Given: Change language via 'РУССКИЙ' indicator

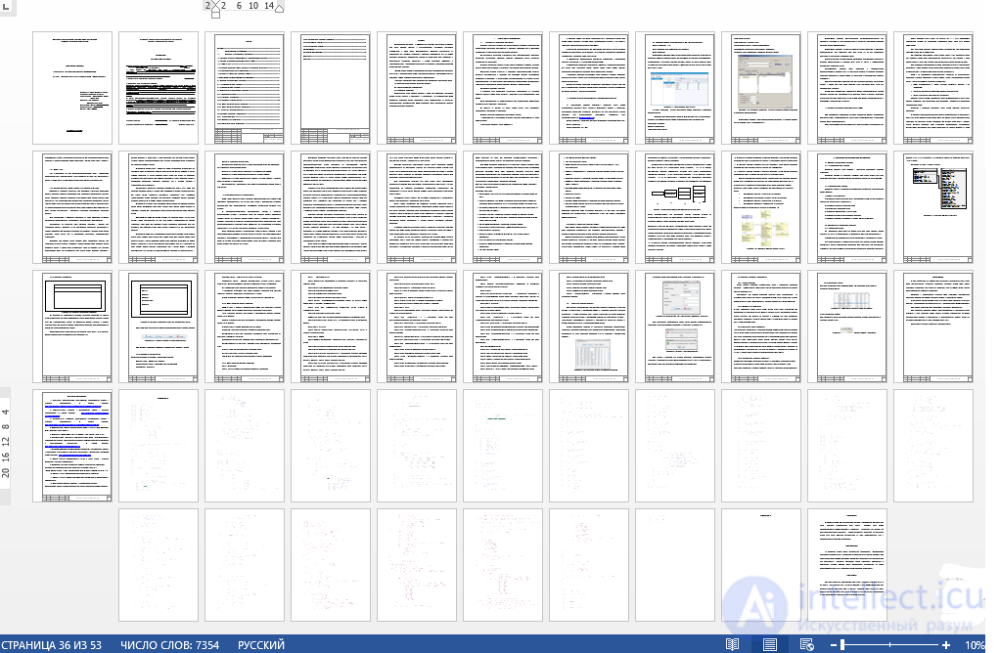Looking at the screenshot, I should pyautogui.click(x=261, y=645).
